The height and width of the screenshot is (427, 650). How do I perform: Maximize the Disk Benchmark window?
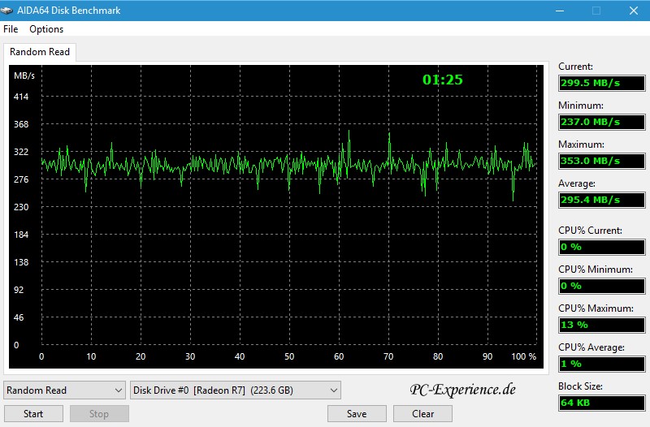596,11
